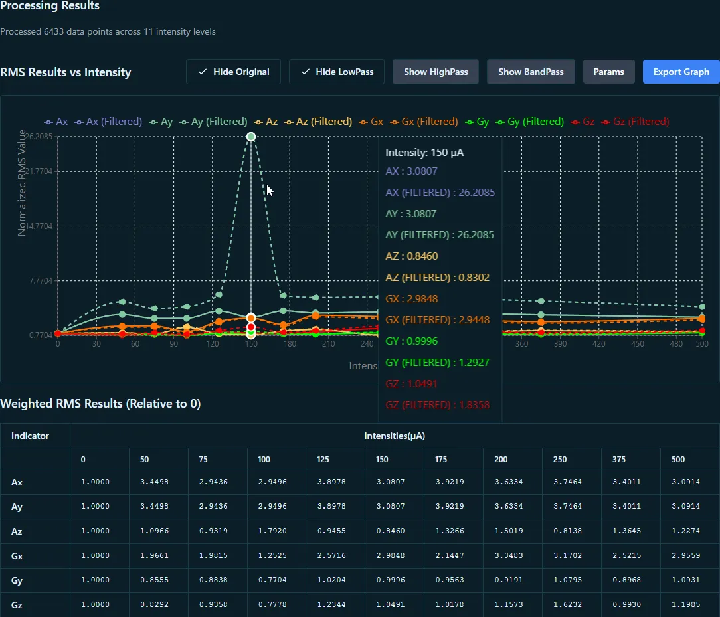Toggle Ax series in chart legend
Screen dimensions: 720x617
pyautogui.click(x=56, y=122)
